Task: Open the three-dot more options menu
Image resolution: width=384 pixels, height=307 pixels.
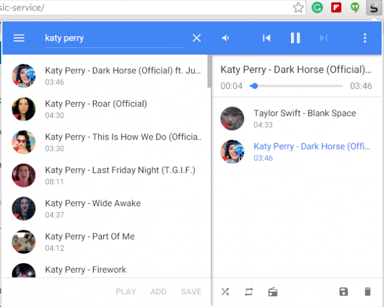Action: [x=365, y=38]
